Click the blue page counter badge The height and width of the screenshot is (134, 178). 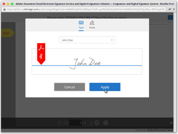tap(170, 18)
